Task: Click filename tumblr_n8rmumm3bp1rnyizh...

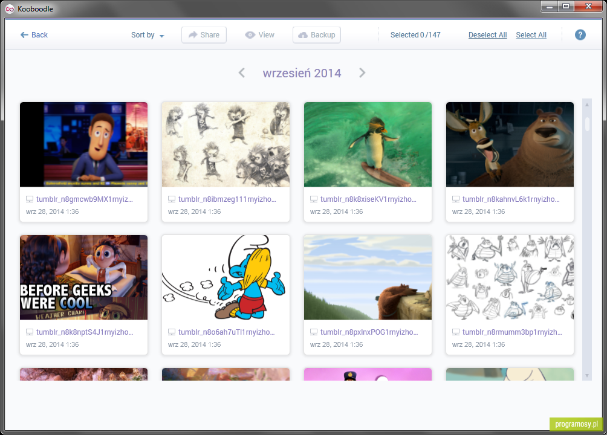Action: (x=512, y=332)
